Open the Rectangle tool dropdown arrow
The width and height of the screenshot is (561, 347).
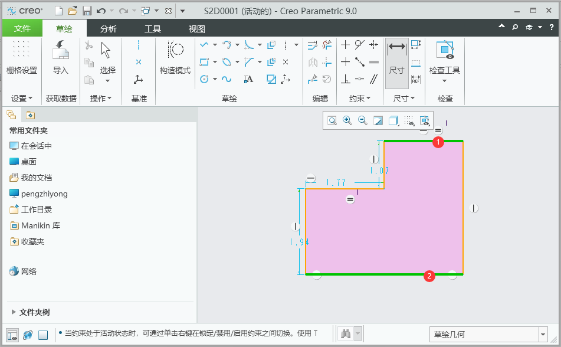215,62
